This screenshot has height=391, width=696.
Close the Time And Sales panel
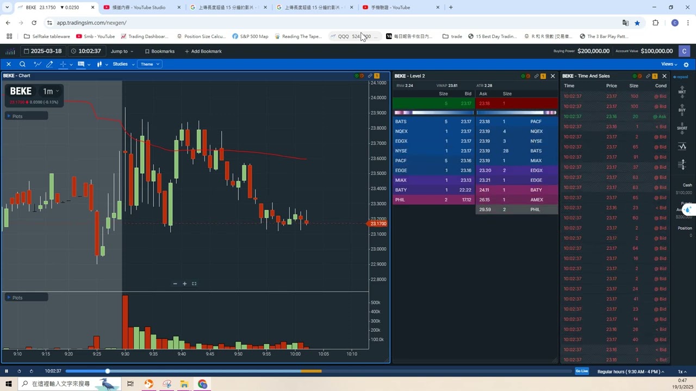664,76
